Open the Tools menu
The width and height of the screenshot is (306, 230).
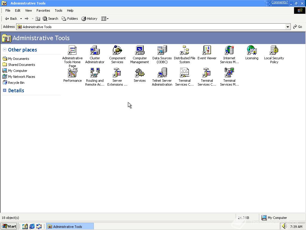click(58, 10)
